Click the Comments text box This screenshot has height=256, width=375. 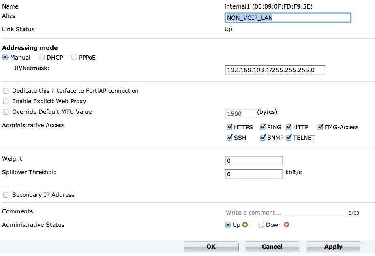click(x=285, y=213)
